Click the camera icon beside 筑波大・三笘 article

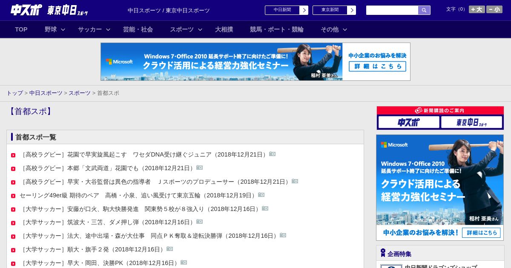pyautogui.click(x=200, y=222)
